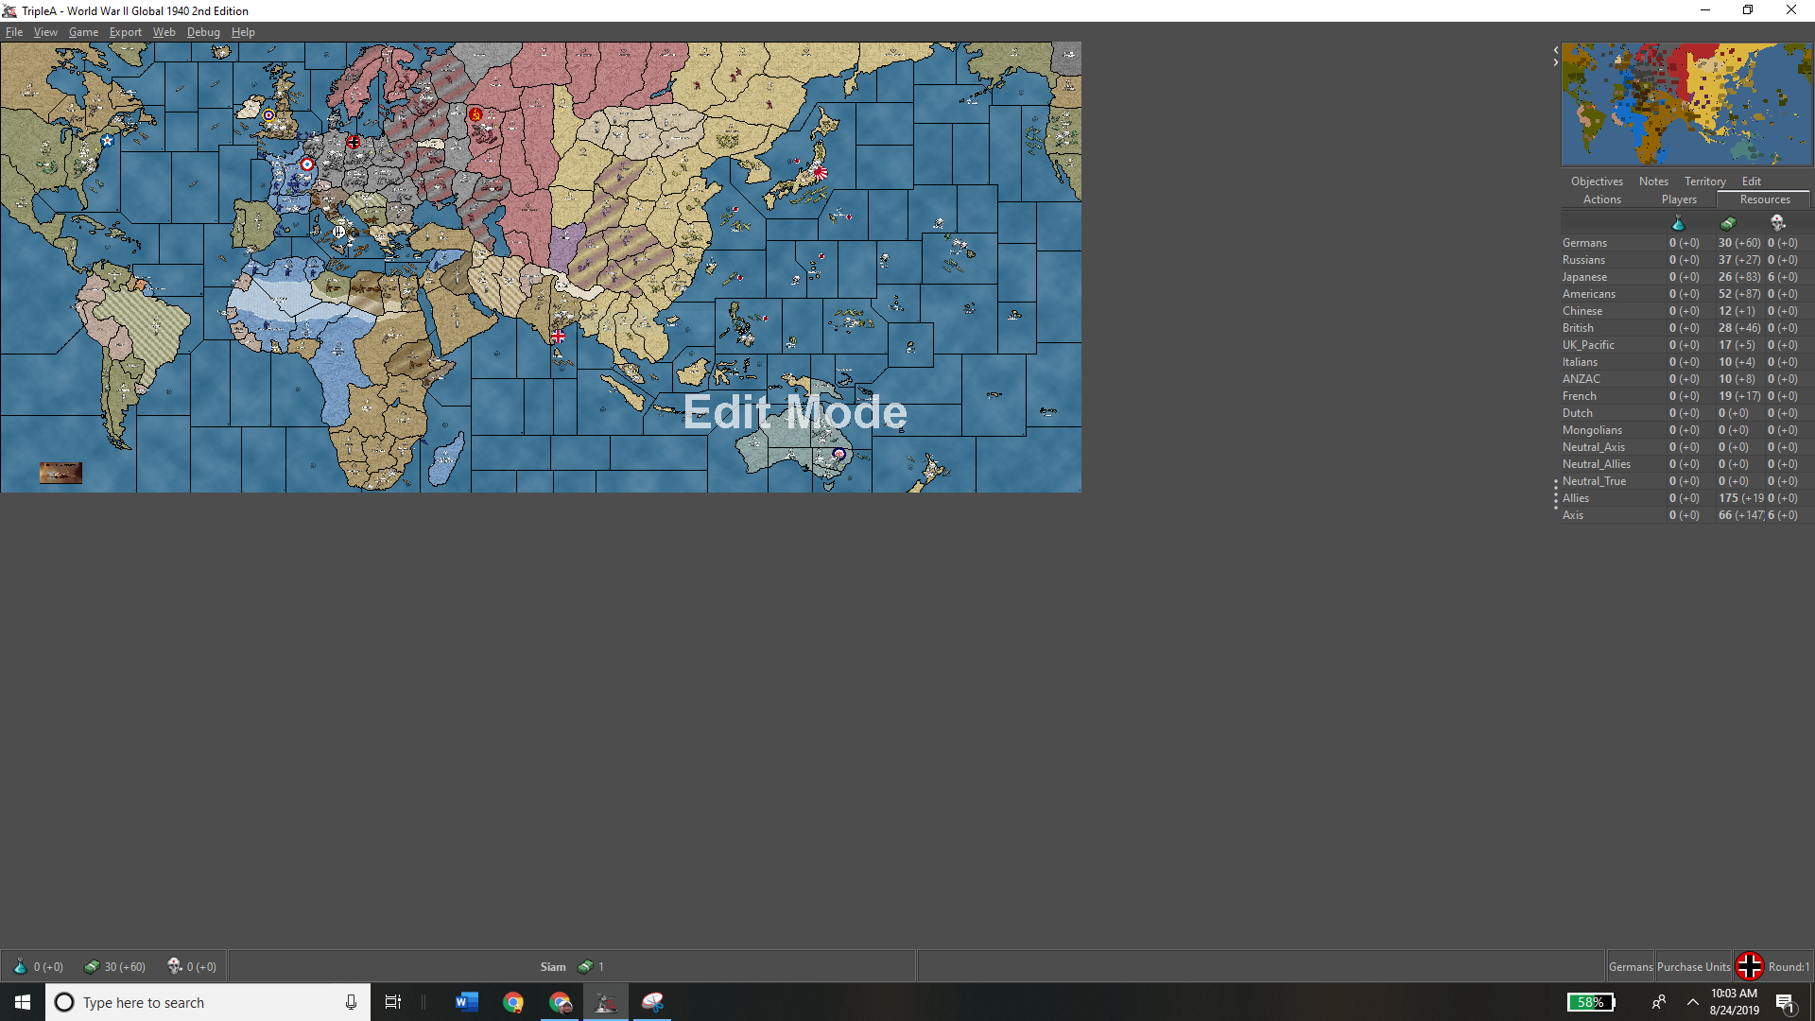Click Soviet hammer-and-sickle marker on Moscow
Screen dimensions: 1815x1021
tap(475, 114)
